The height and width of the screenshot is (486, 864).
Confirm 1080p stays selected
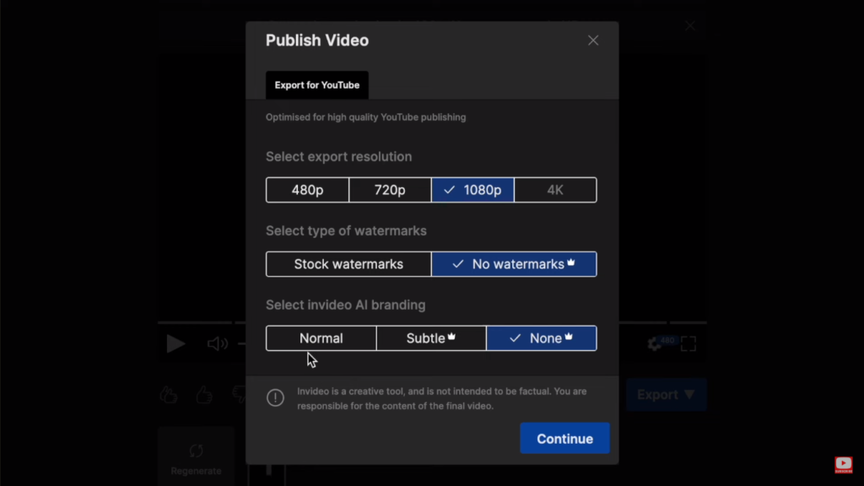tap(472, 190)
